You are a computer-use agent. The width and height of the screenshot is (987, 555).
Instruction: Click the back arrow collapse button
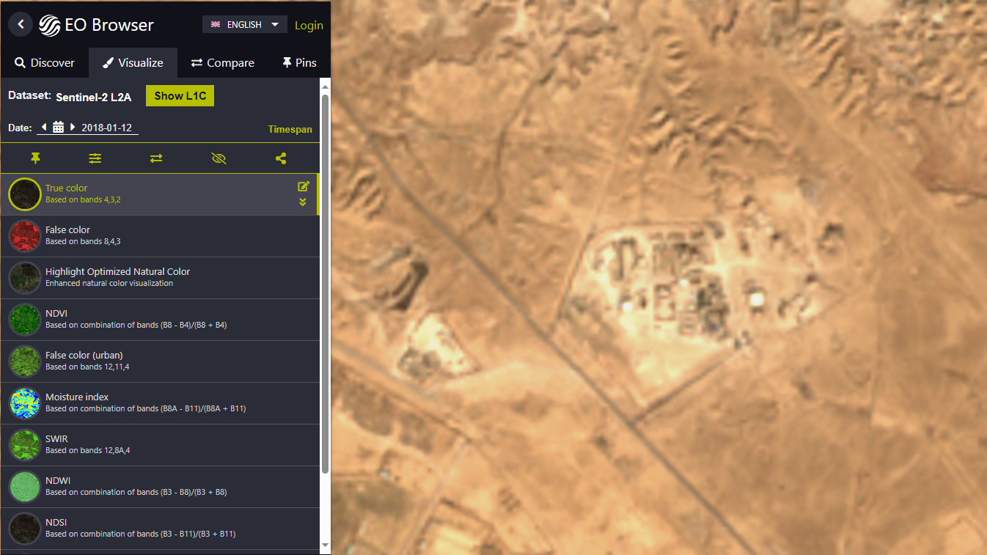coord(21,24)
